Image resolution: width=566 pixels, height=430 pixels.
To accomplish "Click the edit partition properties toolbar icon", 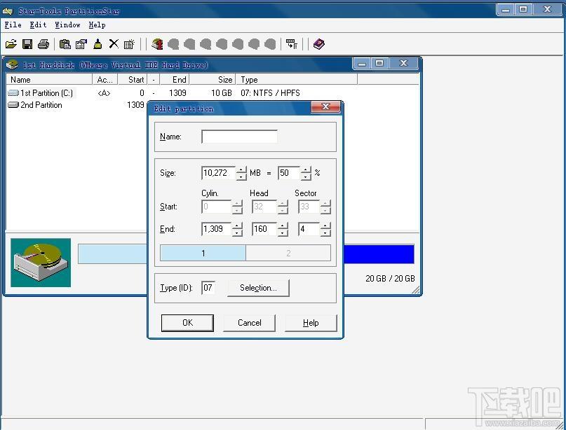I will 81,44.
